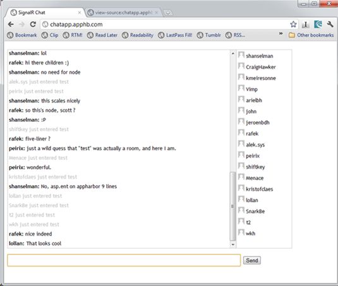Open the RSS bookmark

235,35
